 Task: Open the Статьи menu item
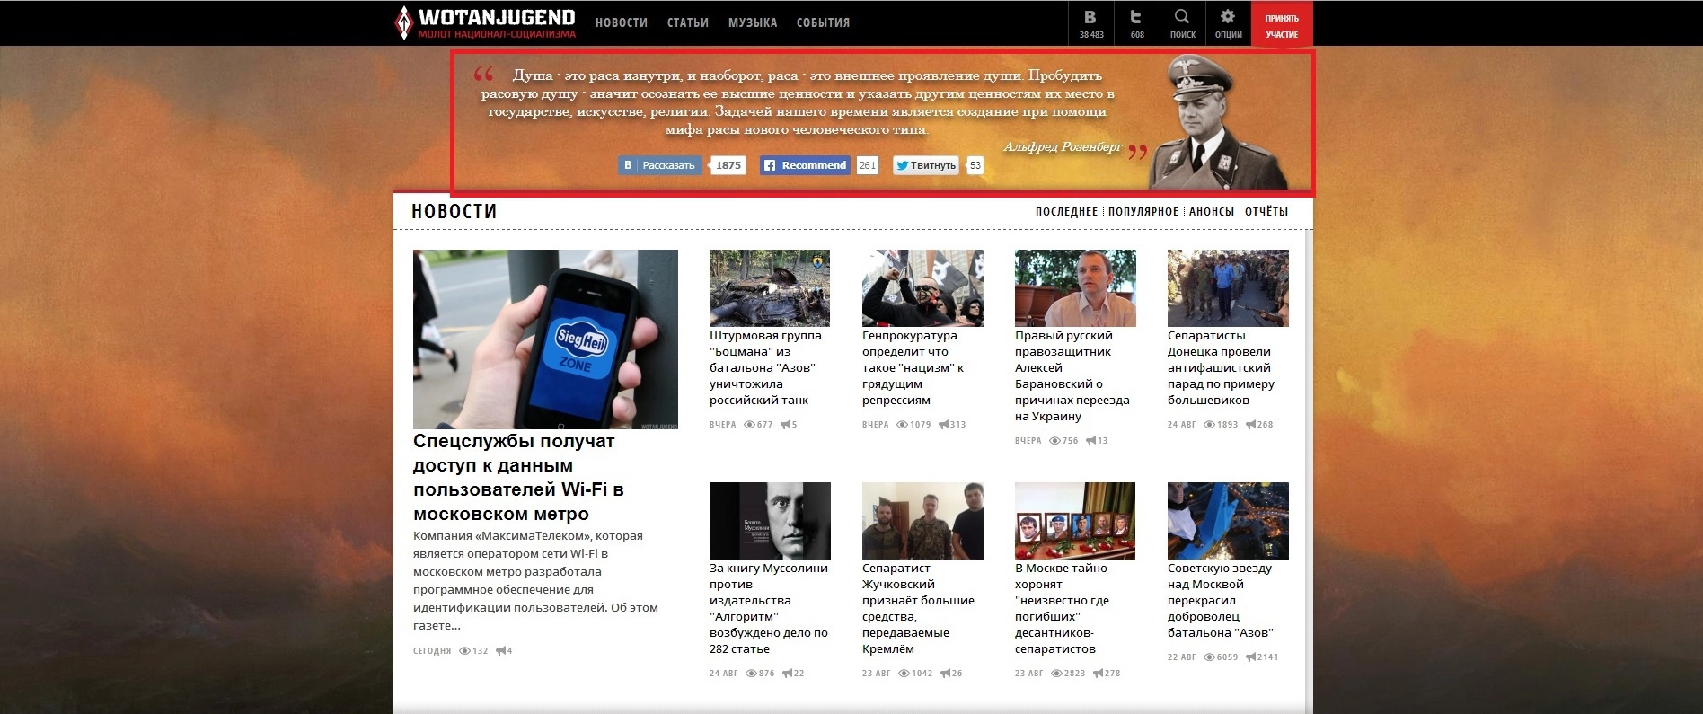click(687, 22)
